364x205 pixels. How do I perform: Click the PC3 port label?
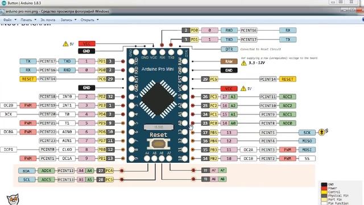tap(214, 97)
